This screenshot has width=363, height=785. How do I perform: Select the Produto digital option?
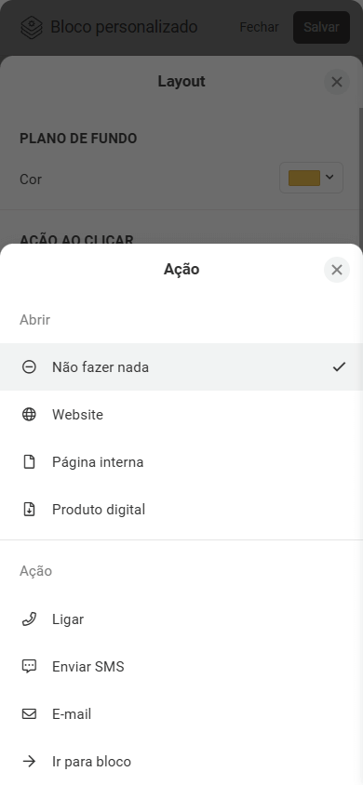pyautogui.click(x=181, y=509)
